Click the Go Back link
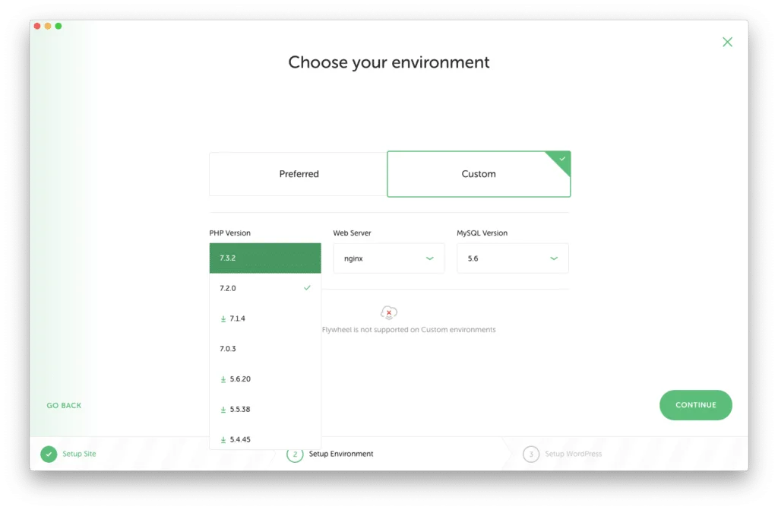The width and height of the screenshot is (778, 510). [64, 406]
